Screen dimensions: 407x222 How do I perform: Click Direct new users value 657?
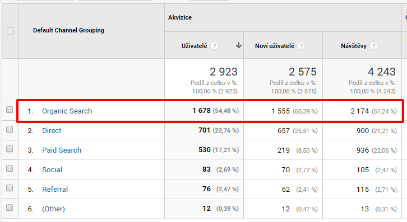(x=284, y=130)
